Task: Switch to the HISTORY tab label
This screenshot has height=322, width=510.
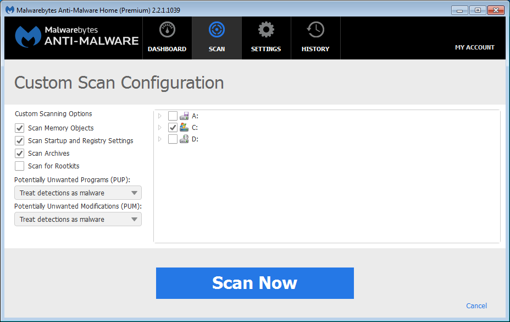Action: click(x=315, y=49)
